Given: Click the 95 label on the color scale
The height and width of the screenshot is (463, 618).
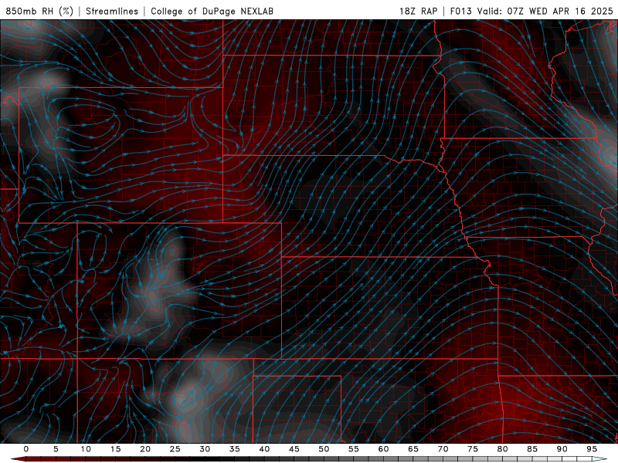Looking at the screenshot, I should point(592,449).
